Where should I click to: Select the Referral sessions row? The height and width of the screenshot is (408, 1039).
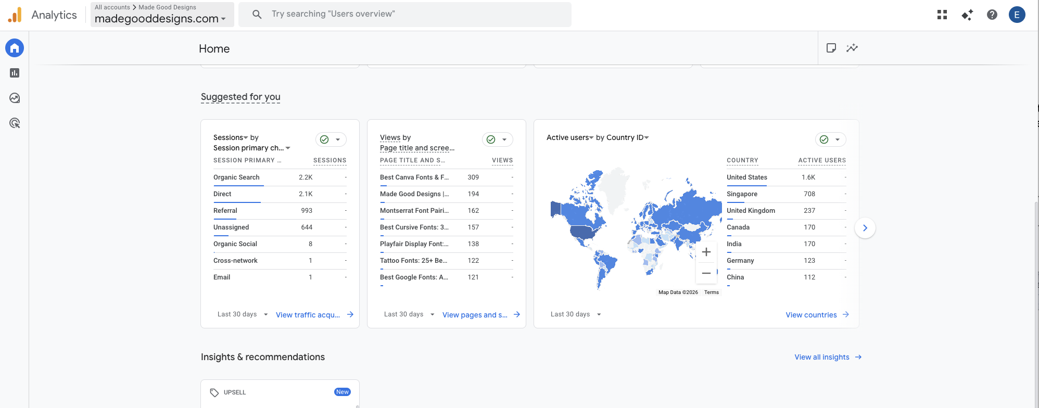[x=280, y=211]
